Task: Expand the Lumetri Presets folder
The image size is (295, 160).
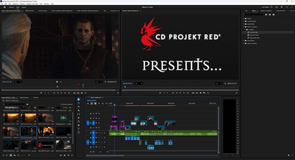Action: (244, 21)
